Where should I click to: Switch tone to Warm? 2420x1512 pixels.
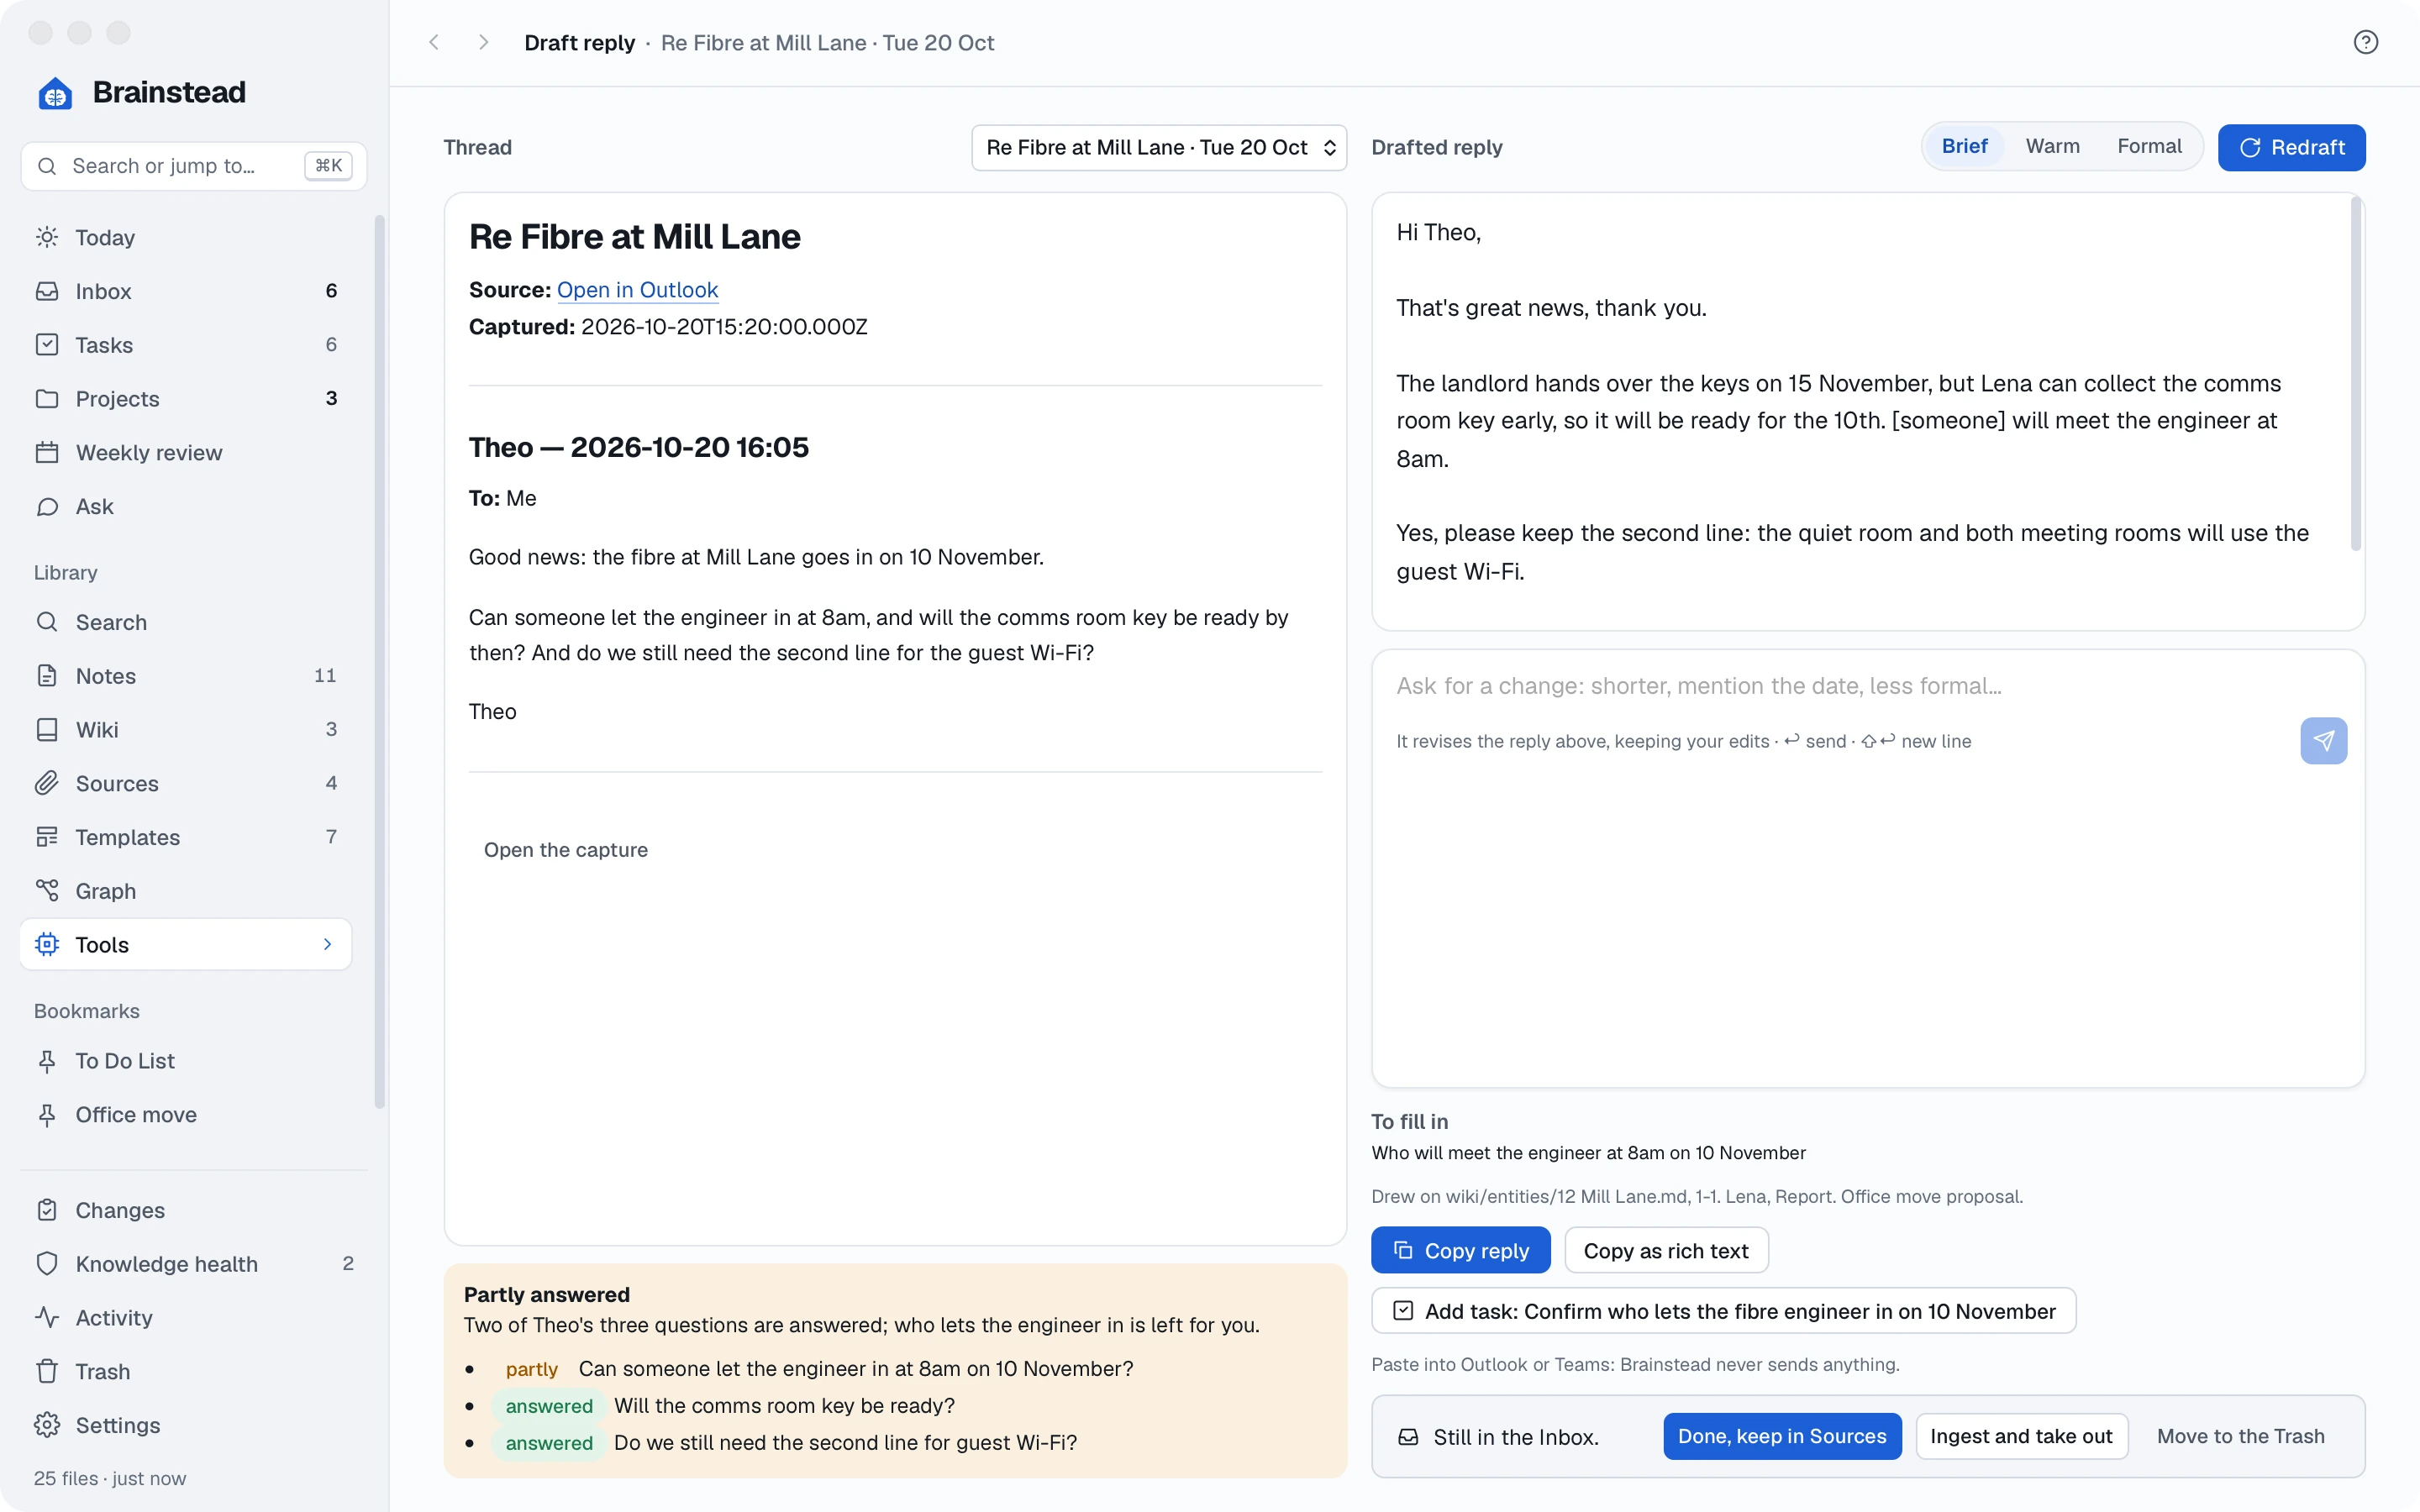(2052, 147)
